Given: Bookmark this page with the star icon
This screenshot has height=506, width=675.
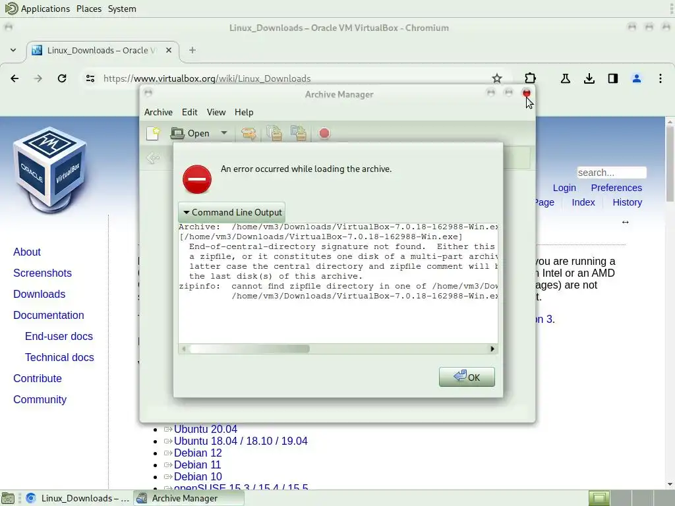Looking at the screenshot, I should [497, 78].
